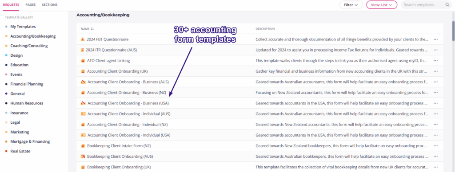Open Accounting Client Onboarding - Individual (USA)

click(129, 135)
